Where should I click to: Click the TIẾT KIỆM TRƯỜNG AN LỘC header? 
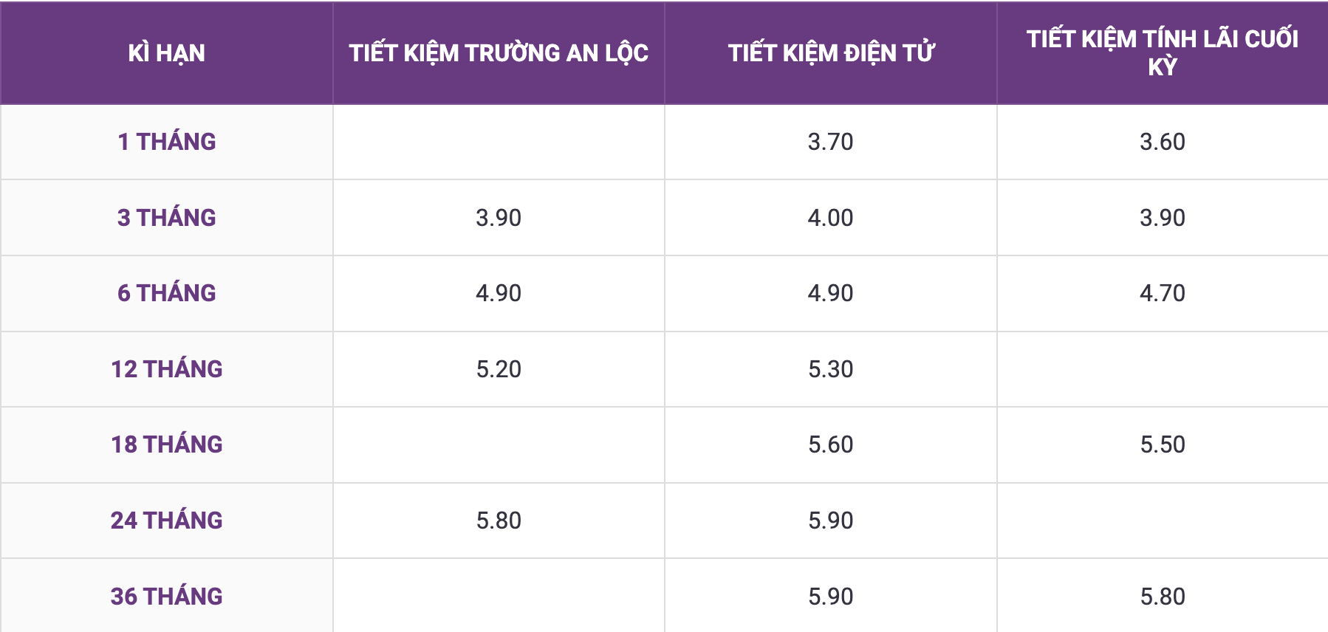coord(499,53)
